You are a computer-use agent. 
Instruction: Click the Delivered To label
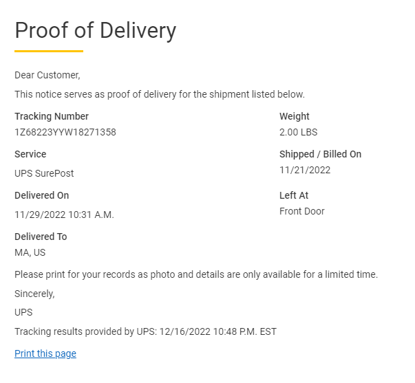[x=41, y=237]
